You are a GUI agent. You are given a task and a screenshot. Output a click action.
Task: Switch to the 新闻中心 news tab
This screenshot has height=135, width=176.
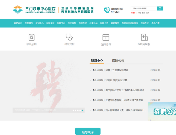pos(97,61)
